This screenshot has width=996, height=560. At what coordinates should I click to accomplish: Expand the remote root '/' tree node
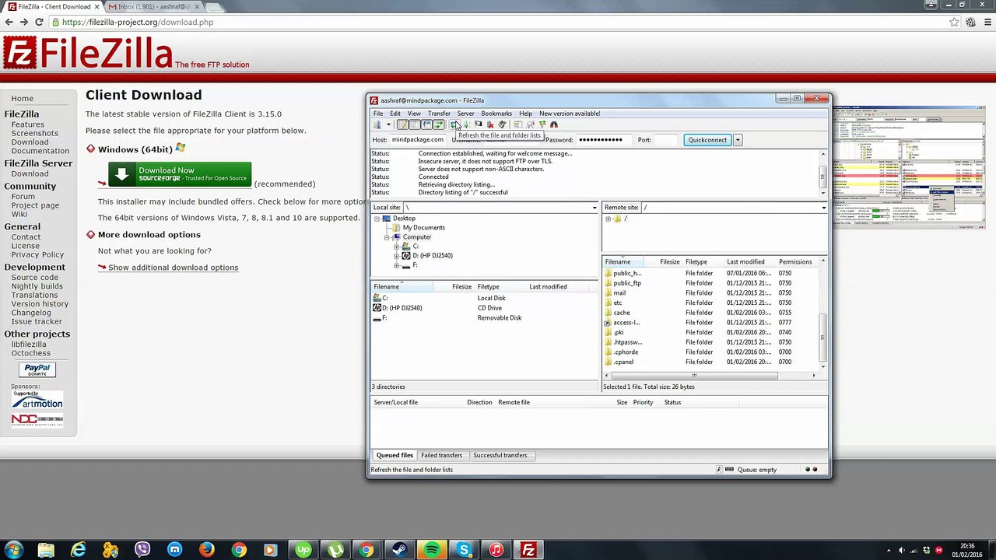pyautogui.click(x=608, y=219)
